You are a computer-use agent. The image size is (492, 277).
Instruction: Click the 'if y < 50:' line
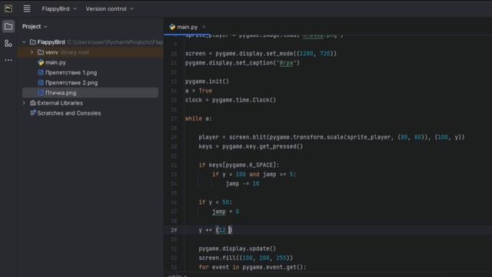pos(215,202)
